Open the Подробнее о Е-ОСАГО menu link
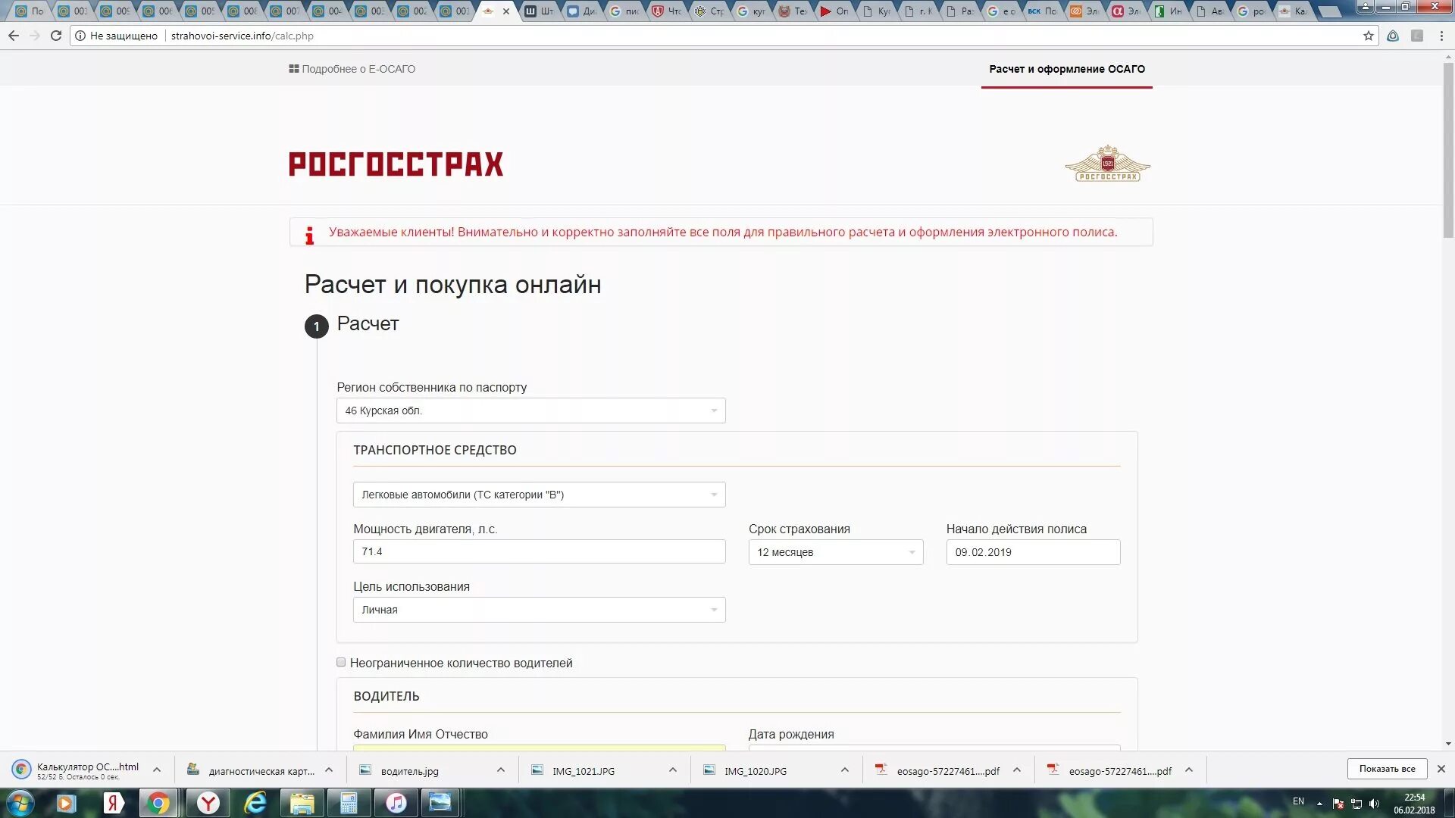The height and width of the screenshot is (818, 1455). 352,69
